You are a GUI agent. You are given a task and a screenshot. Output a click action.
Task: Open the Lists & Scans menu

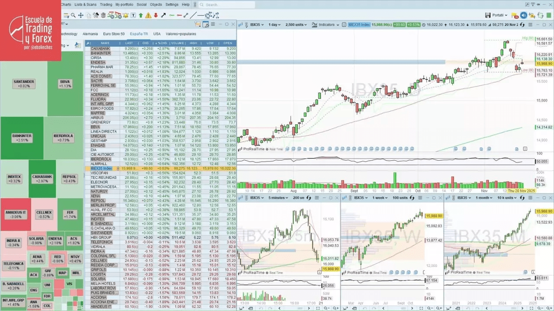85,4
